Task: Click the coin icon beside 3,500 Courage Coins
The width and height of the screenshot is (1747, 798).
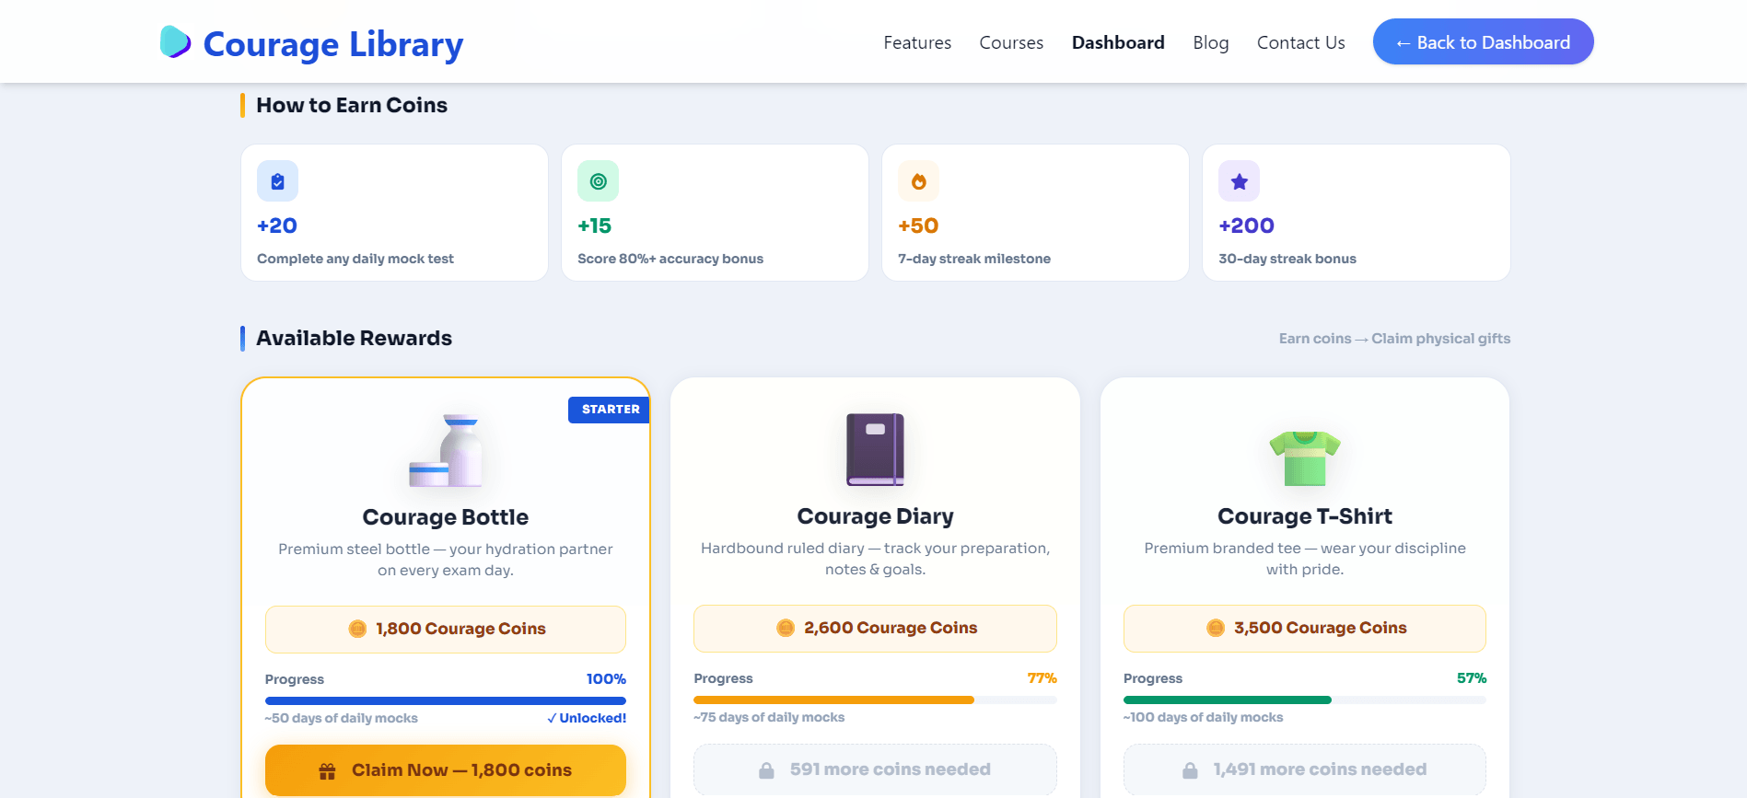Action: click(x=1216, y=628)
